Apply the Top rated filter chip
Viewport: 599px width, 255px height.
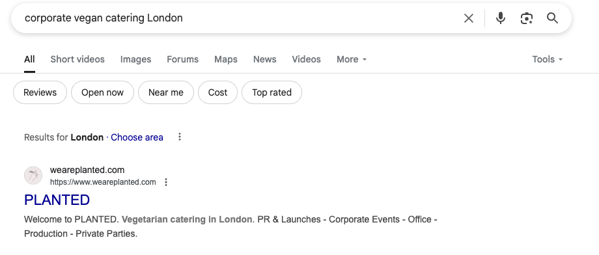(x=272, y=92)
